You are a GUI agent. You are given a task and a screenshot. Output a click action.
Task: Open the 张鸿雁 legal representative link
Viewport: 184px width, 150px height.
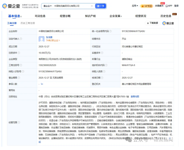point(49,37)
